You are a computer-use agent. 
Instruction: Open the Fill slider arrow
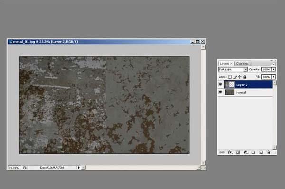tap(274, 77)
